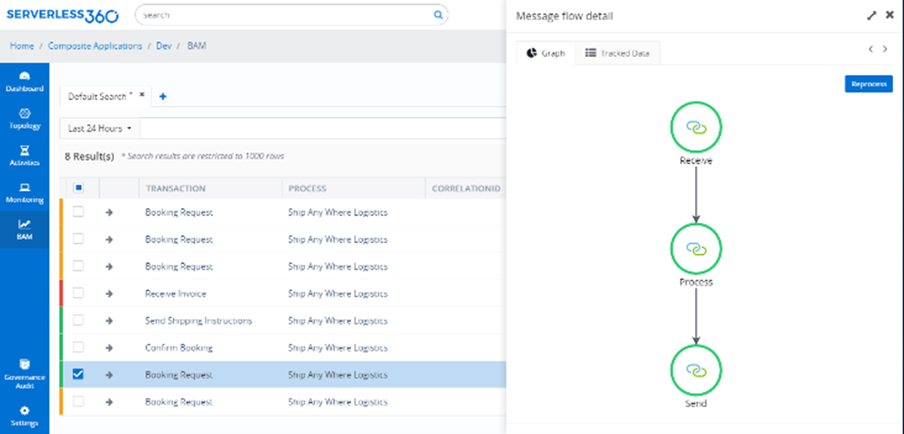Click the Receive node in graph

coord(695,127)
